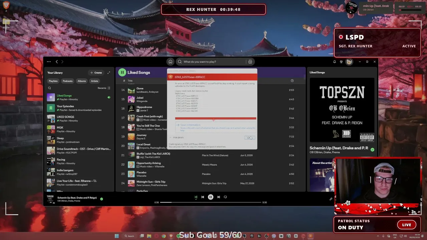This screenshot has width=427, height=240.
Task: Select the track 'Local Great'
Action: click(x=143, y=144)
